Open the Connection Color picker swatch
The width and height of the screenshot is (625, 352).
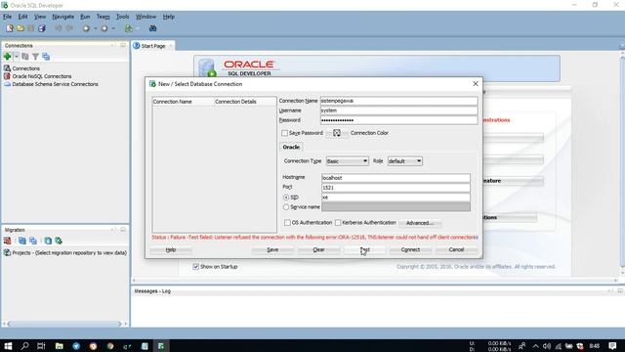point(337,133)
